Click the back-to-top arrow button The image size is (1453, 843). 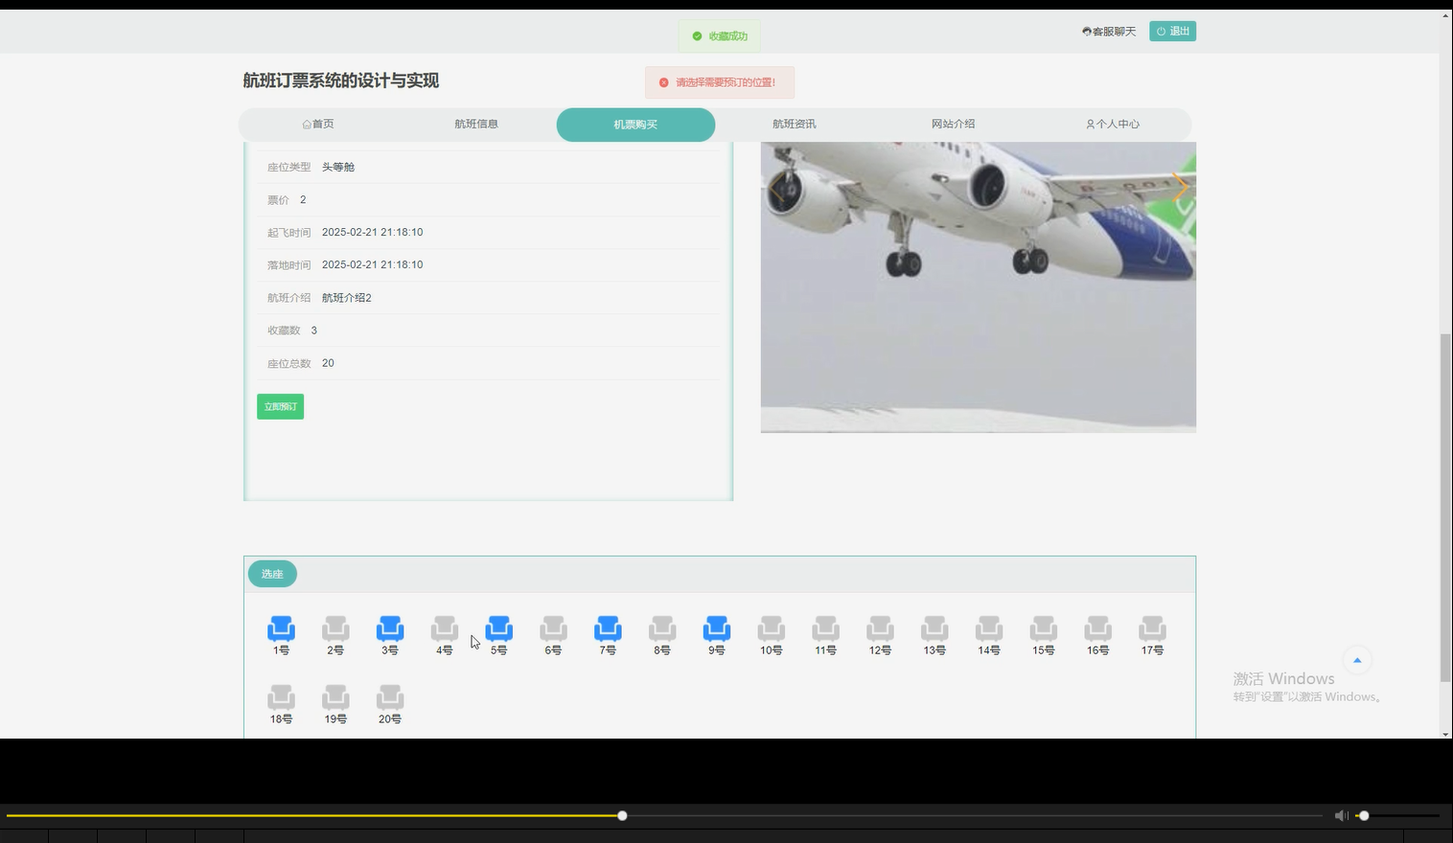[1357, 659]
